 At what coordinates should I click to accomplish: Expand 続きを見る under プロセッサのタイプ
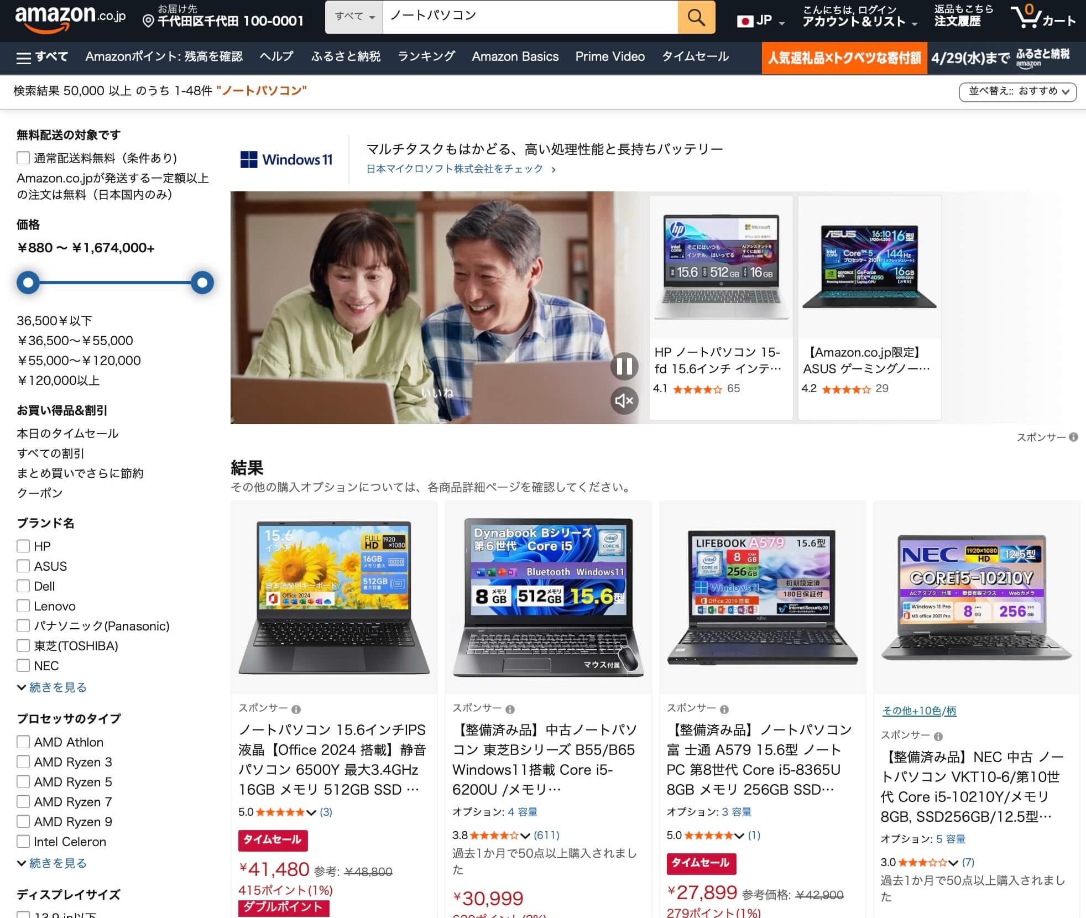52,863
